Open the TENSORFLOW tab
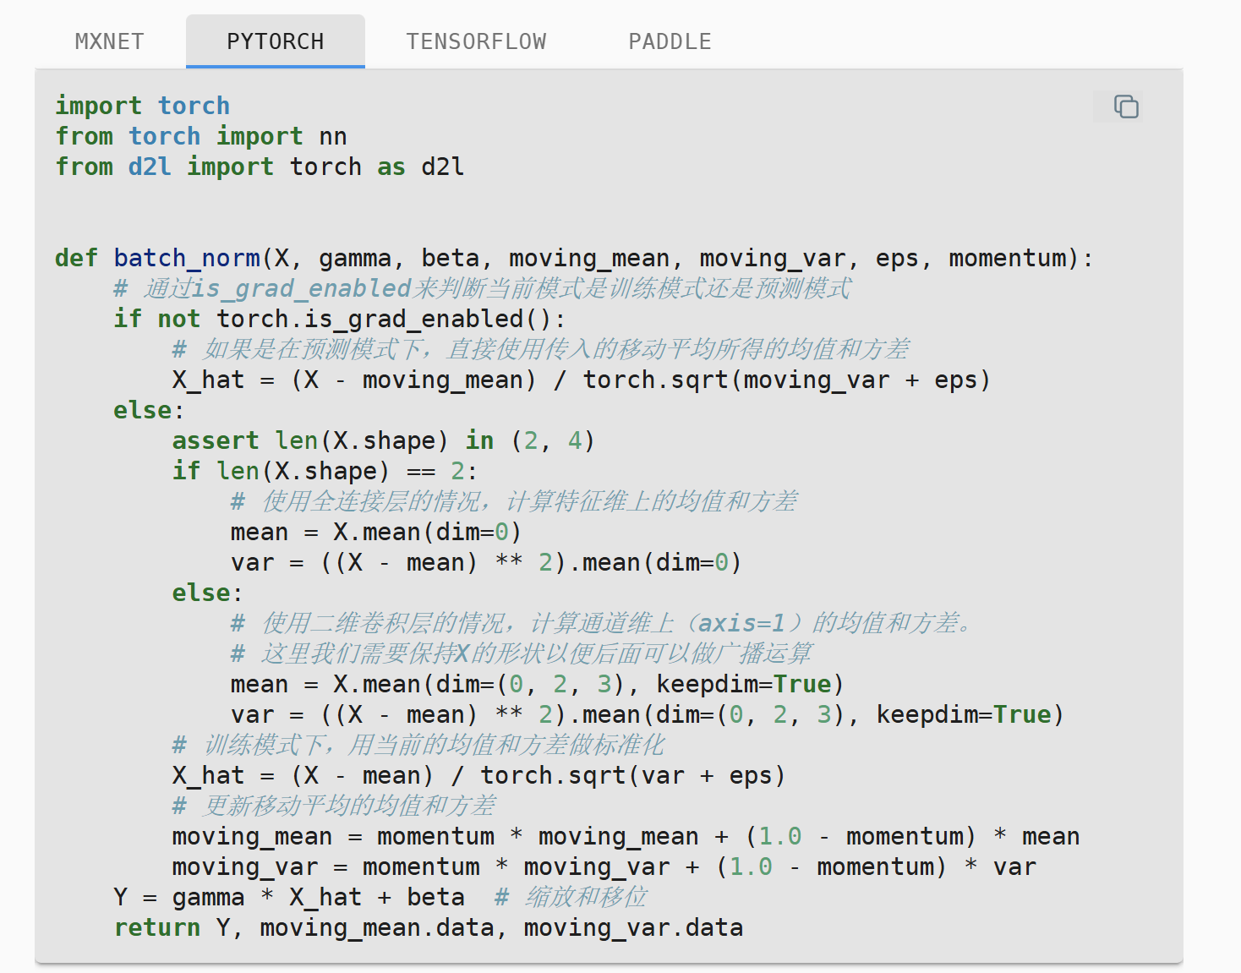The image size is (1241, 973). [476, 41]
